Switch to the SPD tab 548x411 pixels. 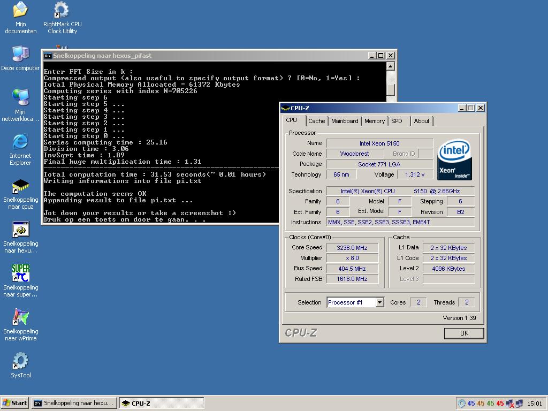point(397,121)
